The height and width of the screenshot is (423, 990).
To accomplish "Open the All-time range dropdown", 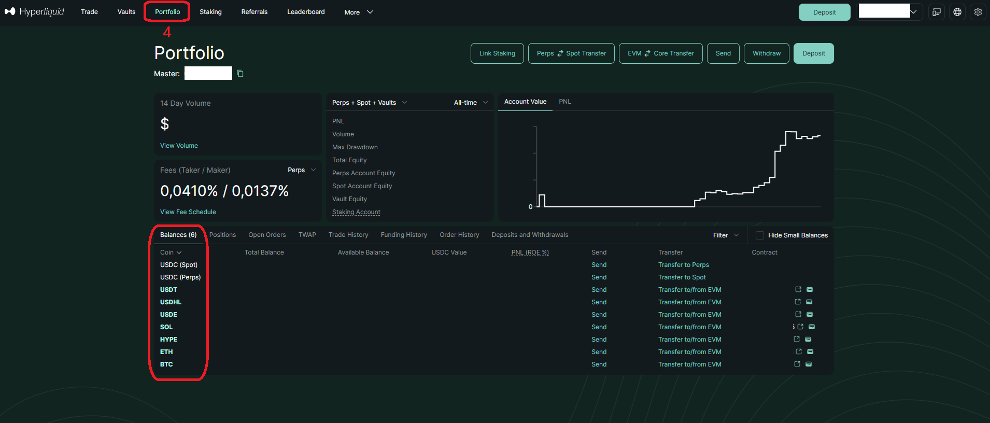I will [x=471, y=103].
